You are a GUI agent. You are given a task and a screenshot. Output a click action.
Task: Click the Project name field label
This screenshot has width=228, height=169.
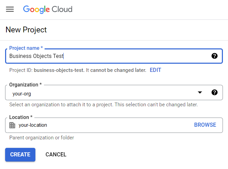26,48
